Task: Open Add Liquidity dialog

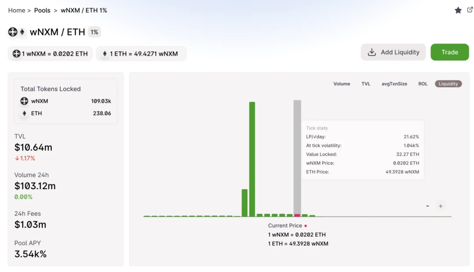Action: 393,52
